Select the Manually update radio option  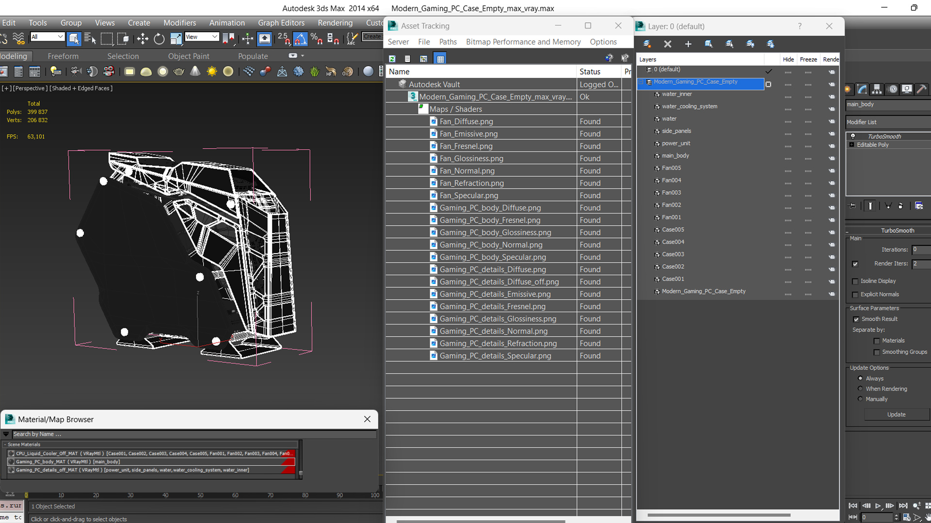[860, 399]
